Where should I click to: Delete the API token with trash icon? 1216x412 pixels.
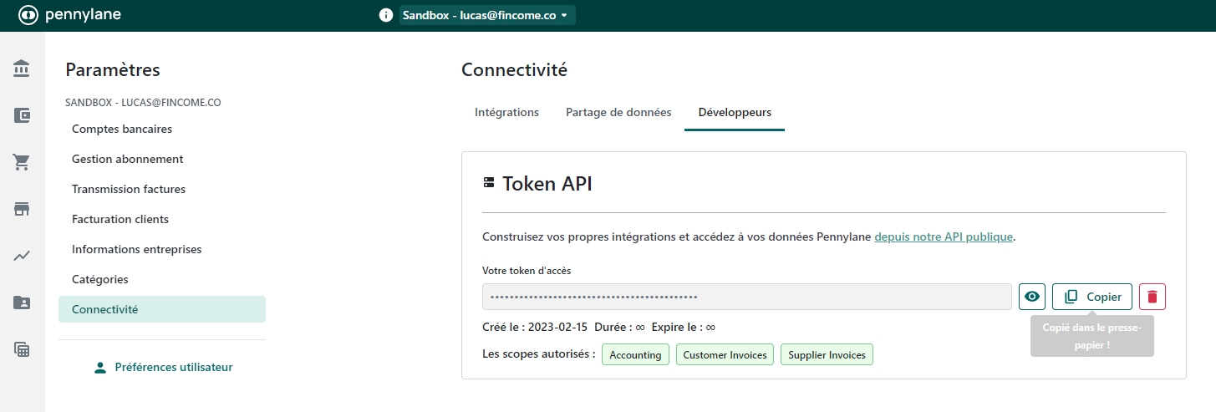click(1152, 297)
